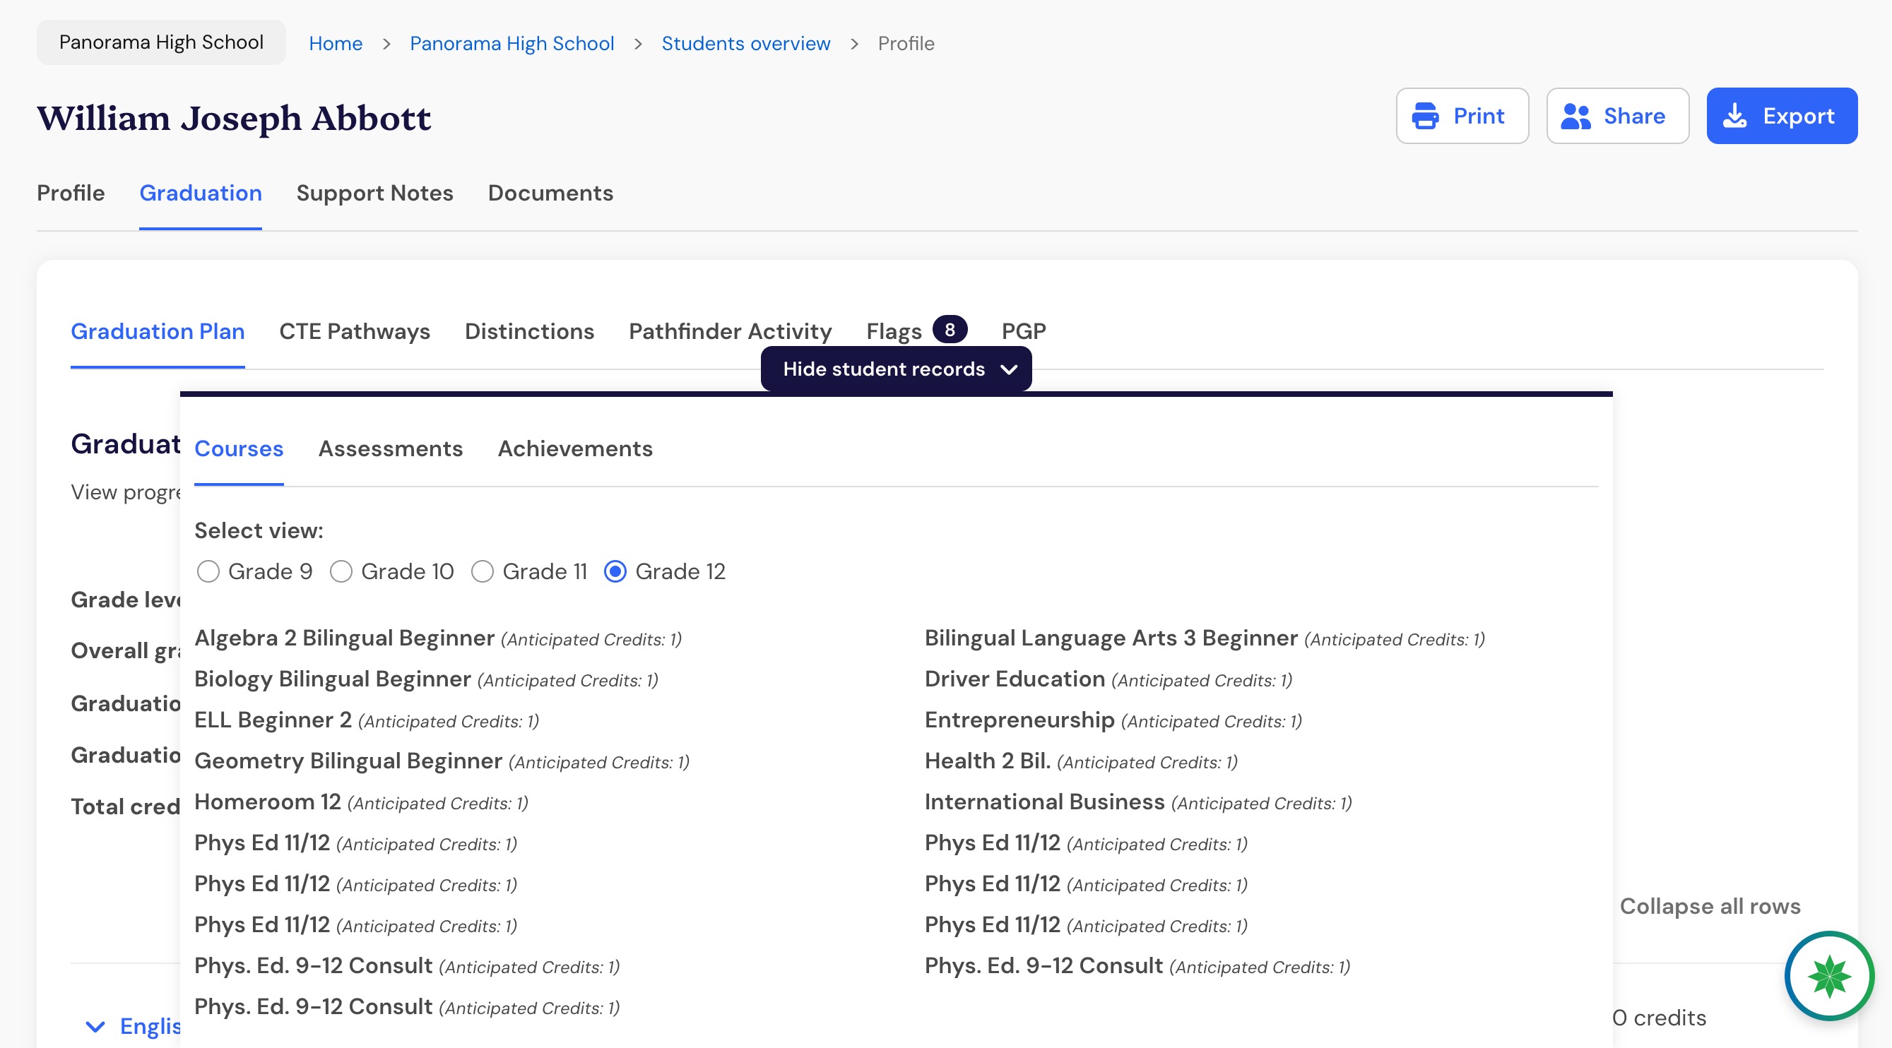Open the PGP sub-tab
Image resolution: width=1892 pixels, height=1048 pixels.
1024,331
